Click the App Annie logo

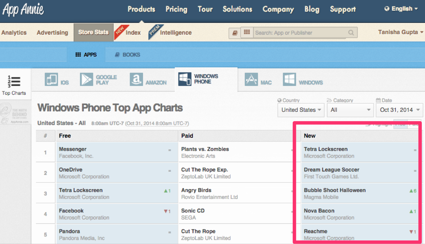[23, 9]
